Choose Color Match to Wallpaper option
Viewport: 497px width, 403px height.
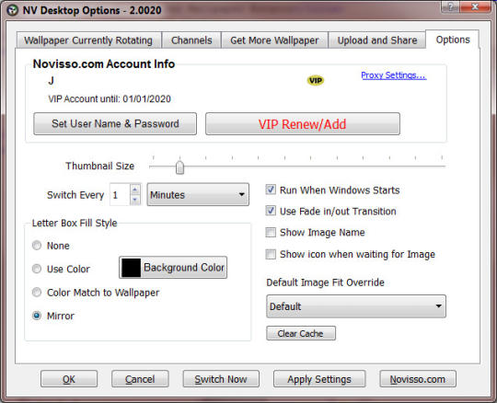[x=37, y=292]
